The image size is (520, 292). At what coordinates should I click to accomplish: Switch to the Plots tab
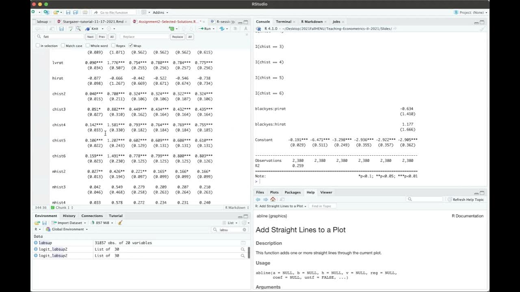tap(274, 192)
